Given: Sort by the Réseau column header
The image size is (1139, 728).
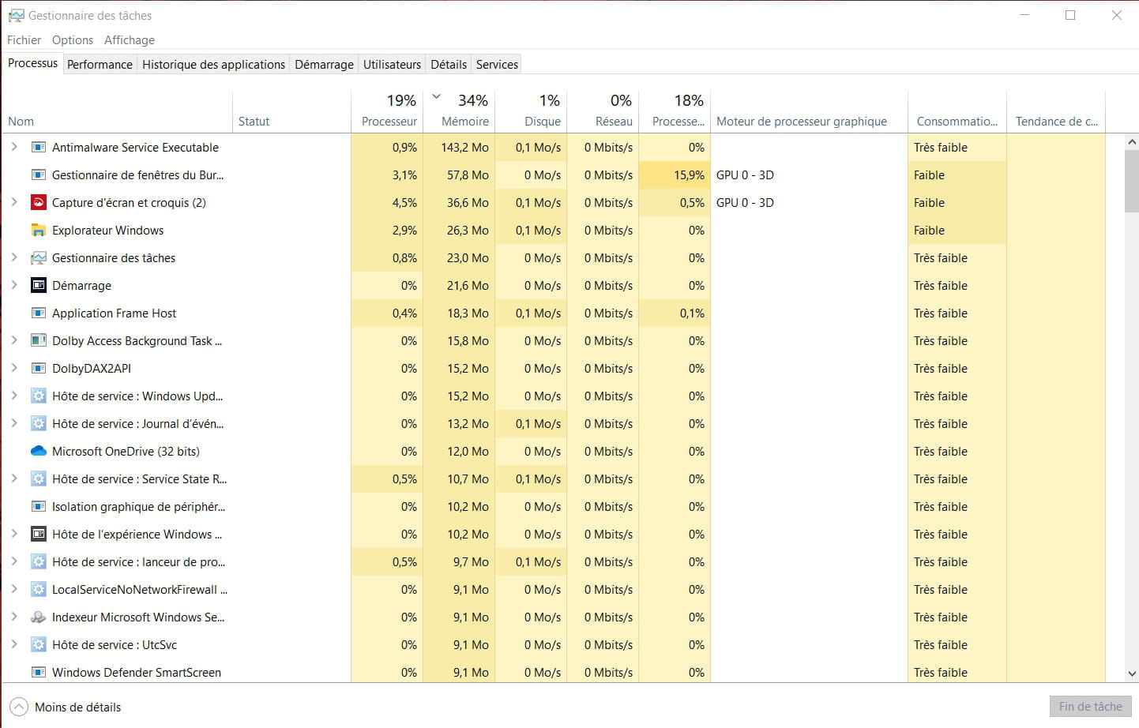Looking at the screenshot, I should (603, 111).
